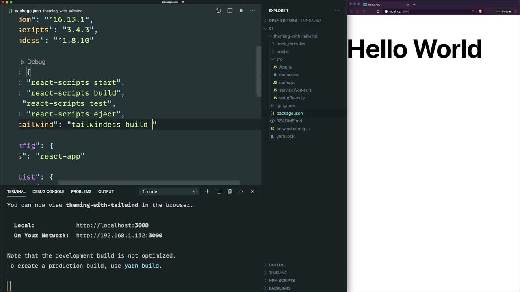Maximize terminal panel with the up chevron
This screenshot has width=520, height=292.
click(x=241, y=191)
